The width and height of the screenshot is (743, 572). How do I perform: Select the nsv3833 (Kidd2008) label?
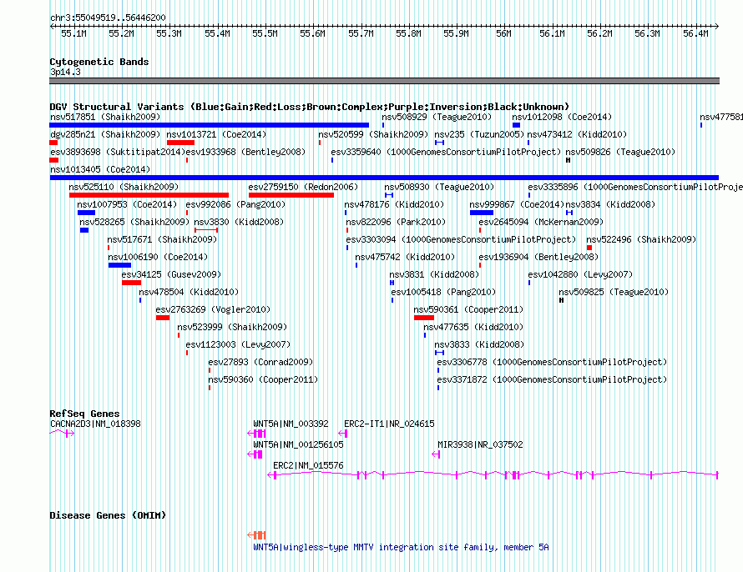[479, 344]
